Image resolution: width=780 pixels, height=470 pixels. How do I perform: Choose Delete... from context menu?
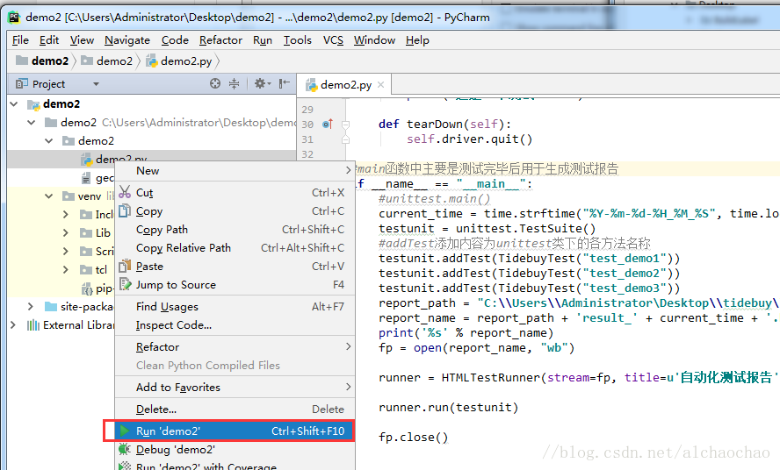[x=235, y=409]
